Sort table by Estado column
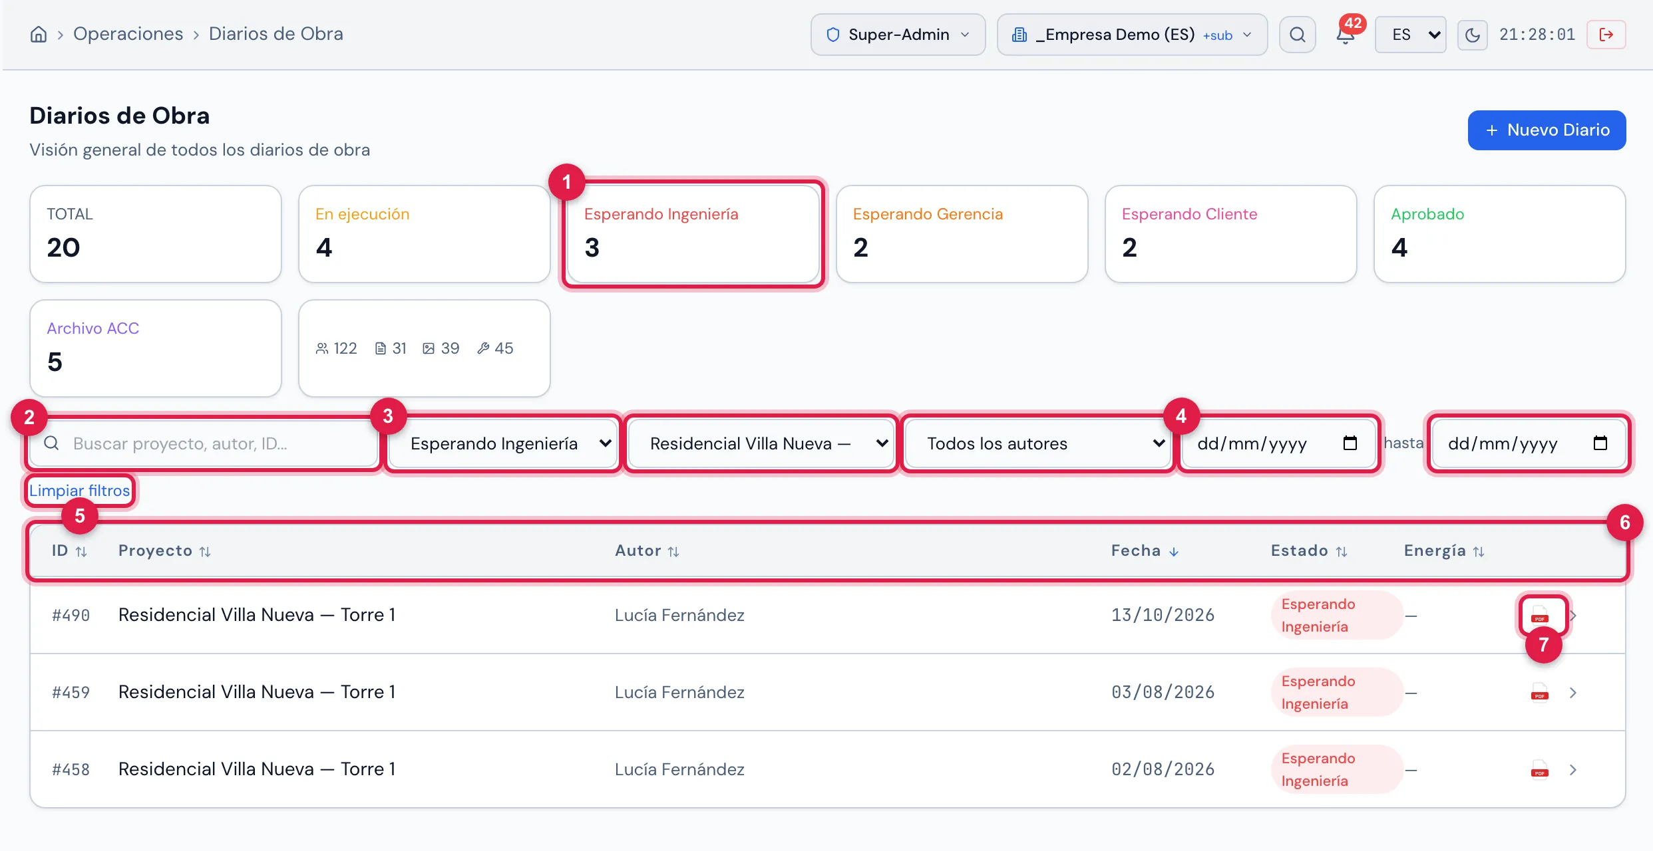1653x851 pixels. pos(1309,551)
